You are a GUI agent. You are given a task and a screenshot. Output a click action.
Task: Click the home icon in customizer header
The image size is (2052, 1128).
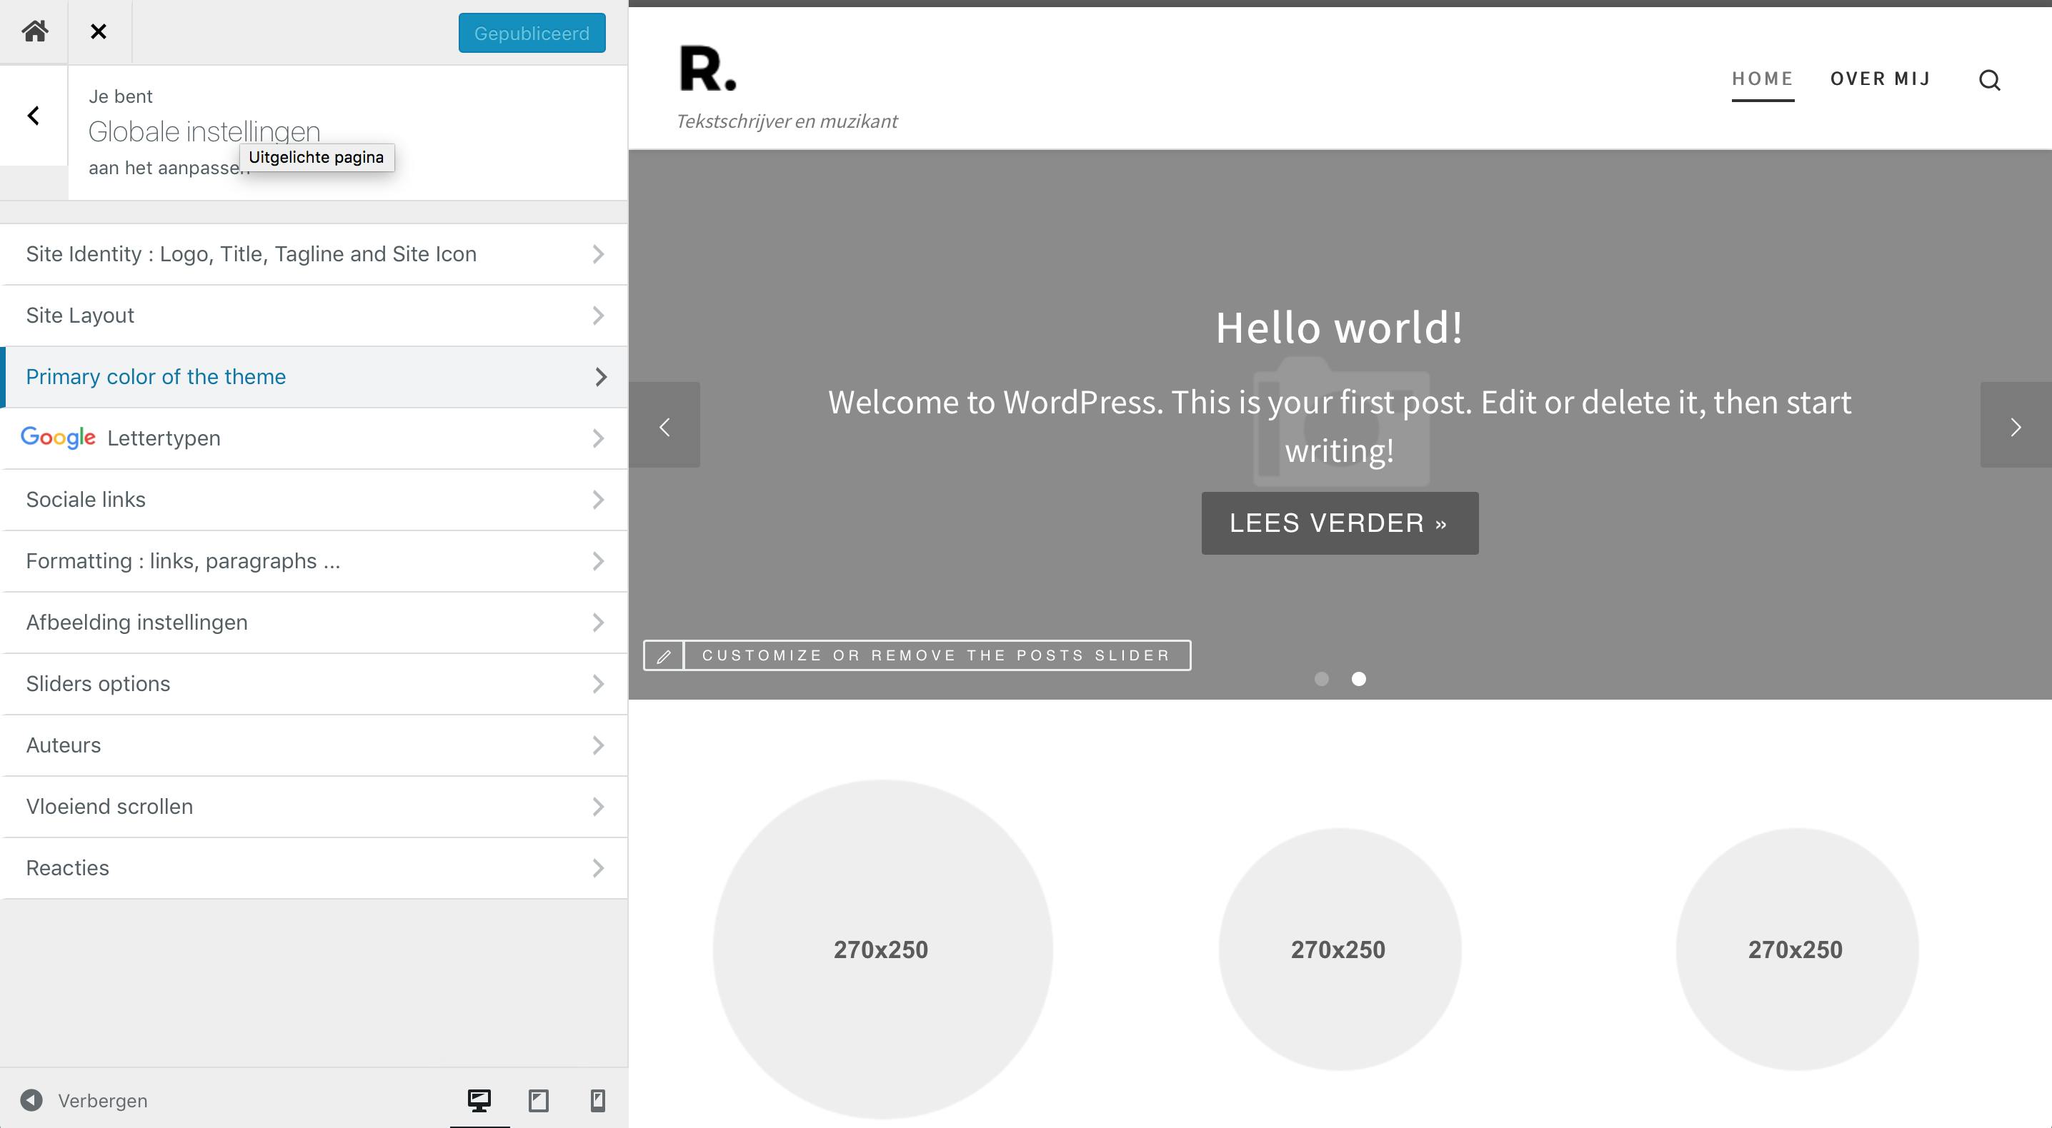click(x=34, y=32)
